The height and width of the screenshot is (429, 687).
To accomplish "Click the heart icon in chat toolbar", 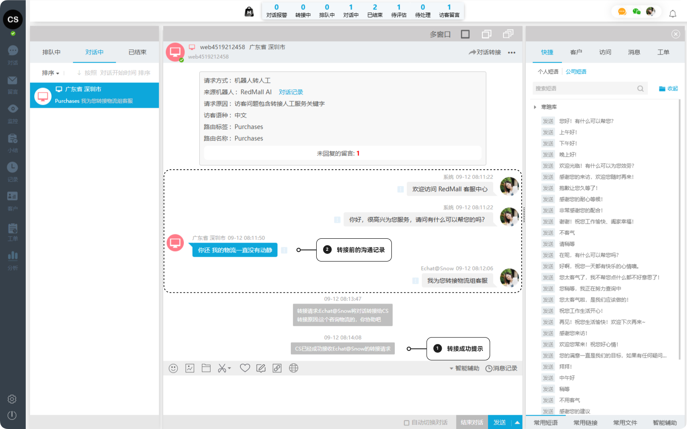I will [245, 368].
